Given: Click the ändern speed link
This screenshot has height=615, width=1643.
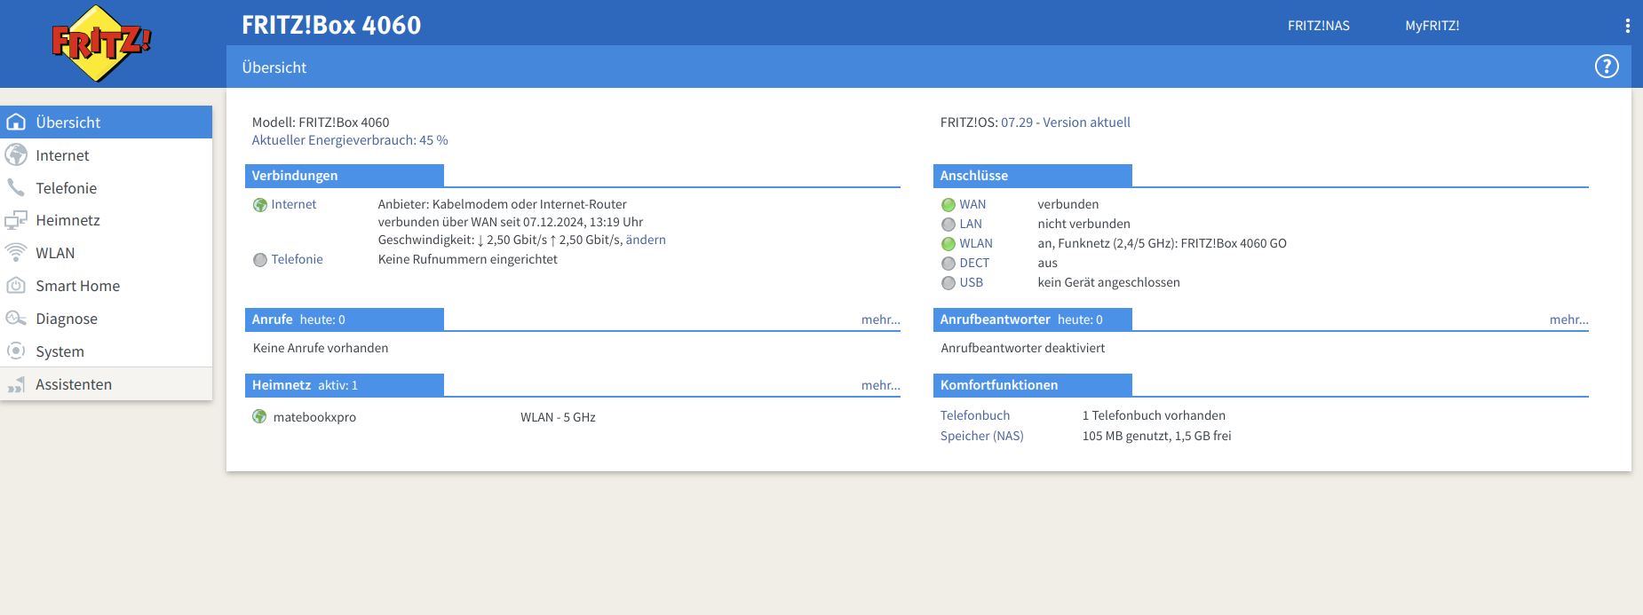Looking at the screenshot, I should pos(646,240).
